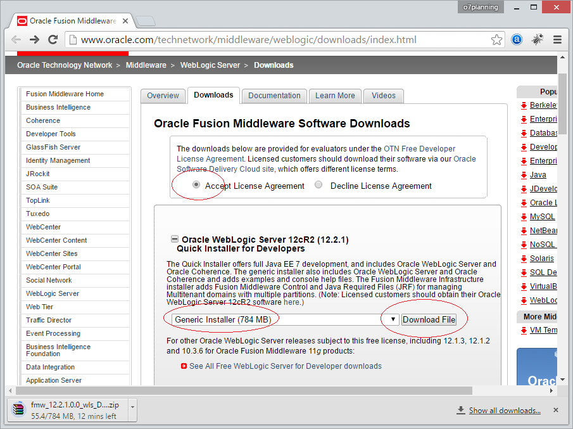Screen dimensions: 573x429
Task: Click download arrow icon beside VM Templates link
Action: pos(524,331)
